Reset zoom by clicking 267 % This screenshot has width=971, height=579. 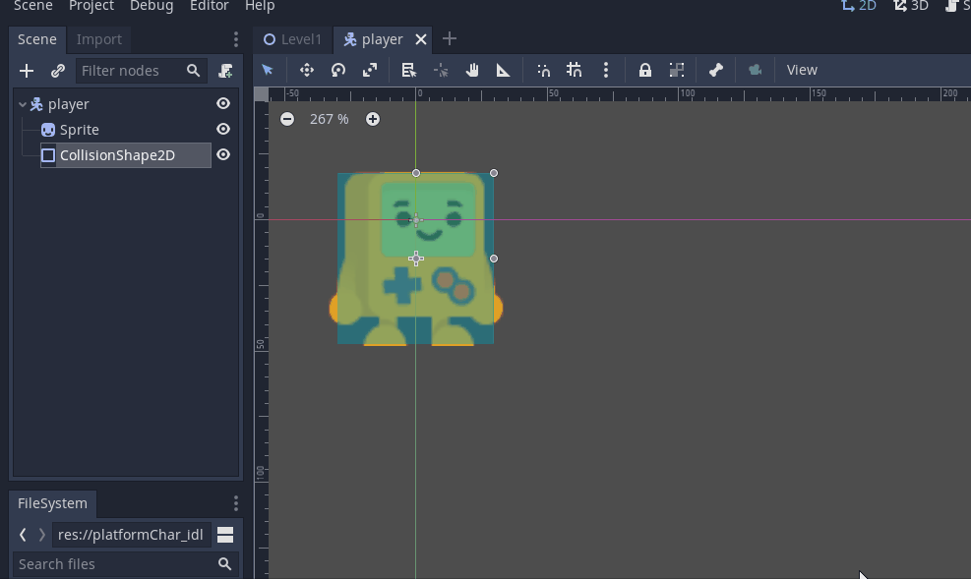[329, 119]
